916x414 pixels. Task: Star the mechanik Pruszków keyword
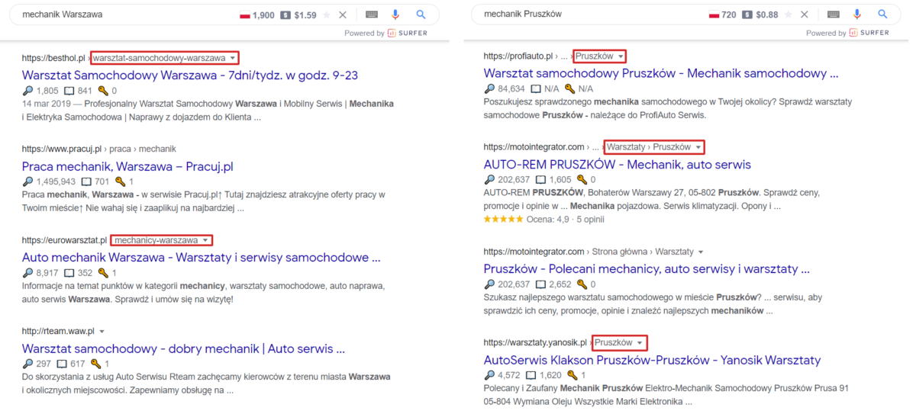click(x=789, y=14)
